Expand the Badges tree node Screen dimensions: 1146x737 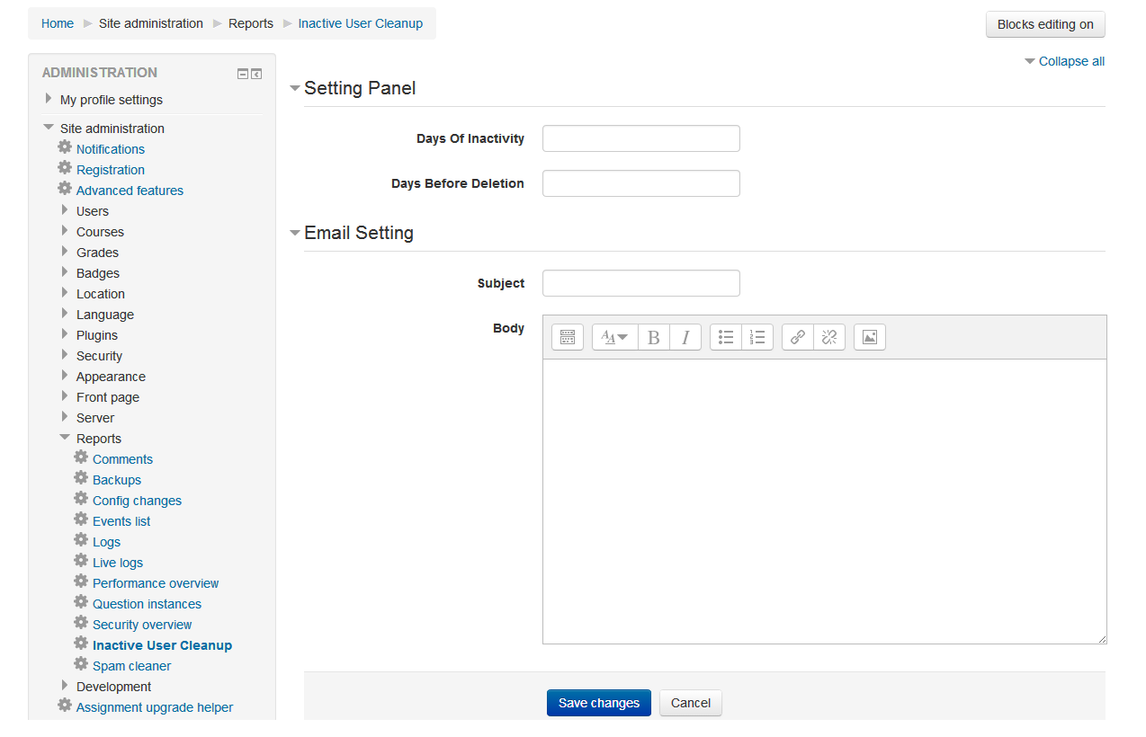[65, 272]
